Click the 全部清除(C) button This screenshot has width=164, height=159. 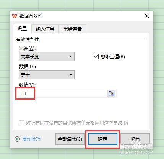coord(70,139)
